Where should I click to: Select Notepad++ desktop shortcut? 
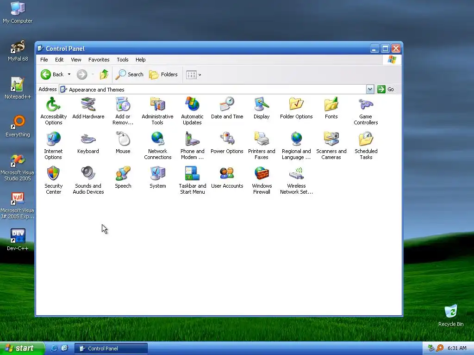(x=18, y=89)
